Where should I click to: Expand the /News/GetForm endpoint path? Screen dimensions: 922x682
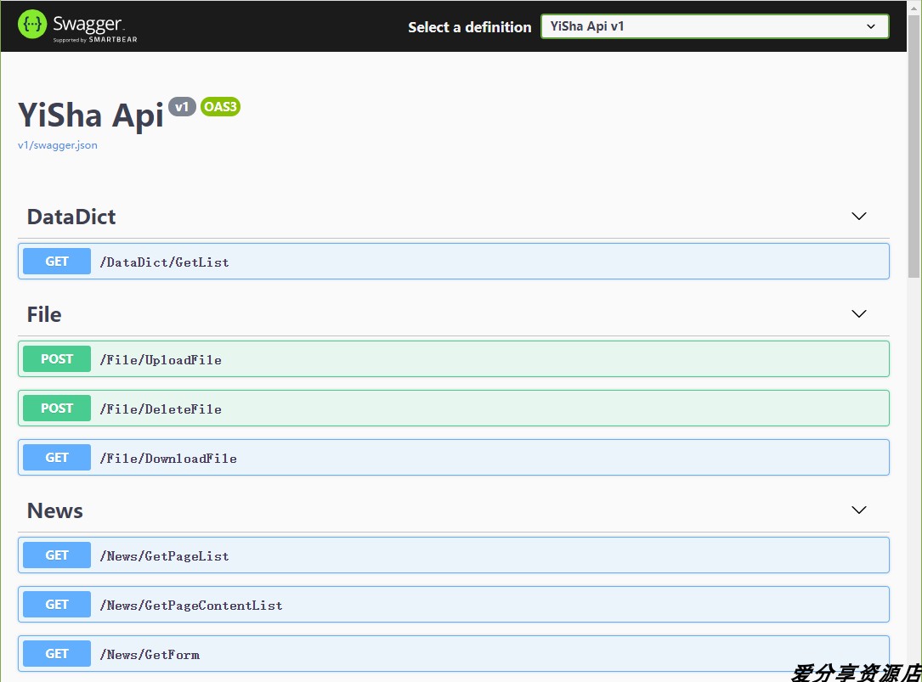[150, 655]
